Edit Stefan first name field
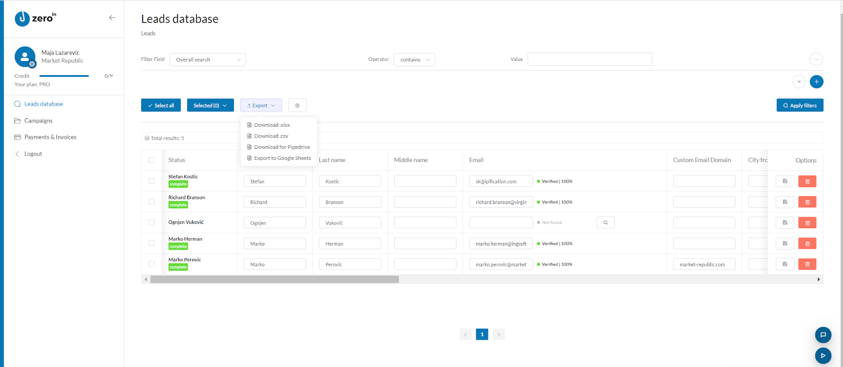This screenshot has height=367, width=843. pos(275,181)
